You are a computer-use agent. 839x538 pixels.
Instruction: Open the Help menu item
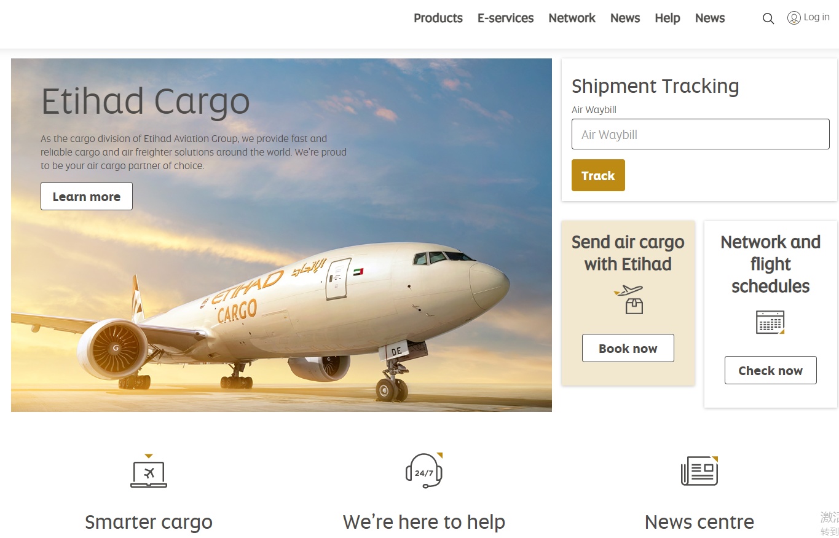pos(668,18)
